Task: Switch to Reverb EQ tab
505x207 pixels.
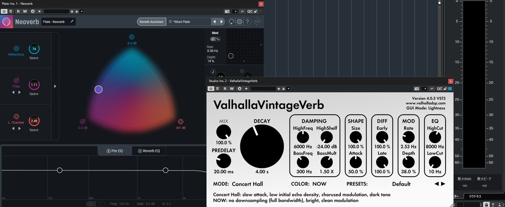Action: (149, 151)
